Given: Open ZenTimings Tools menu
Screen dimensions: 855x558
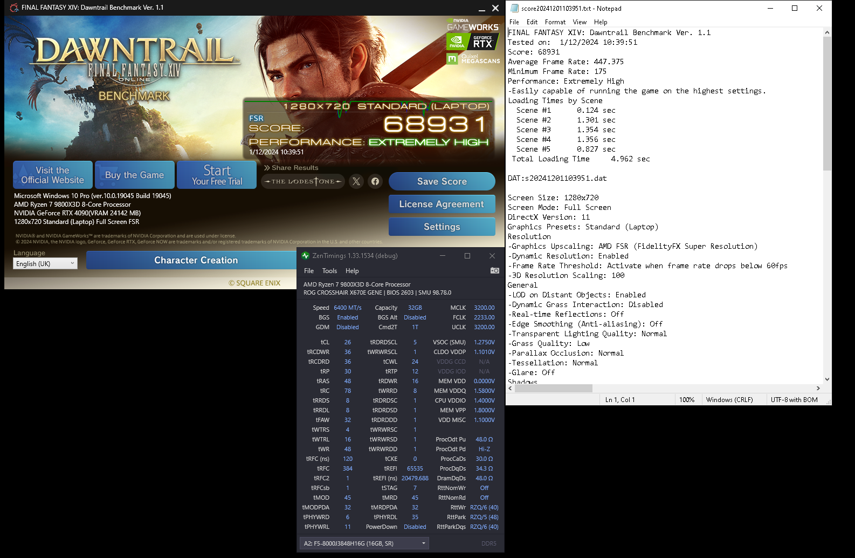Looking at the screenshot, I should click(x=329, y=271).
